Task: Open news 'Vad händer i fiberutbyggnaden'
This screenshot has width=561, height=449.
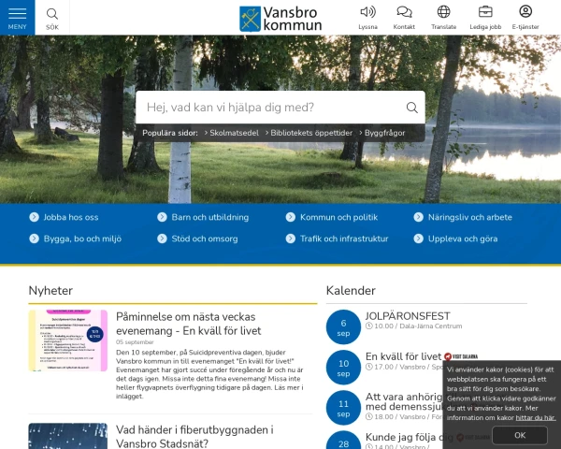Action: click(x=194, y=437)
